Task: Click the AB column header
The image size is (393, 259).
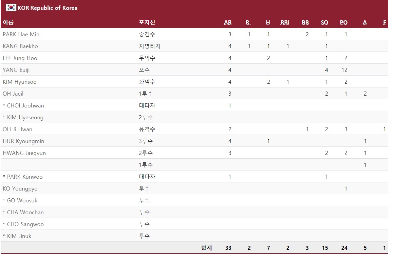Action: [x=228, y=22]
